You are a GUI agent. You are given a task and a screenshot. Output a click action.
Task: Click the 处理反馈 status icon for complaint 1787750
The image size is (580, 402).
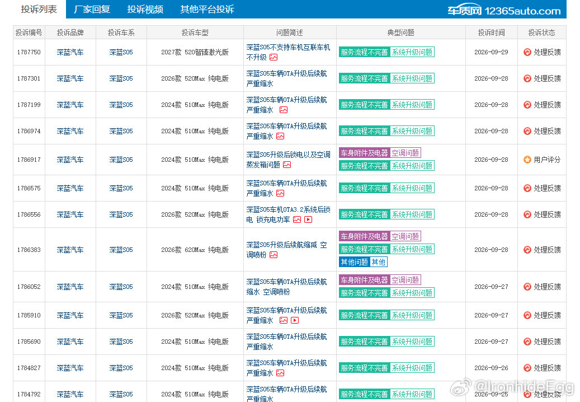(527, 52)
